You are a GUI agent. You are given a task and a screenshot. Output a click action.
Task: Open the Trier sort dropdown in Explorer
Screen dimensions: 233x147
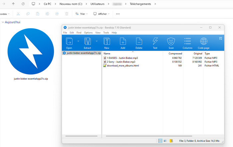point(82,14)
